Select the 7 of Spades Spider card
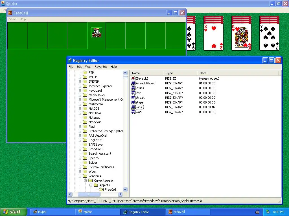Screen dimensions: 289x216 (269, 37)
